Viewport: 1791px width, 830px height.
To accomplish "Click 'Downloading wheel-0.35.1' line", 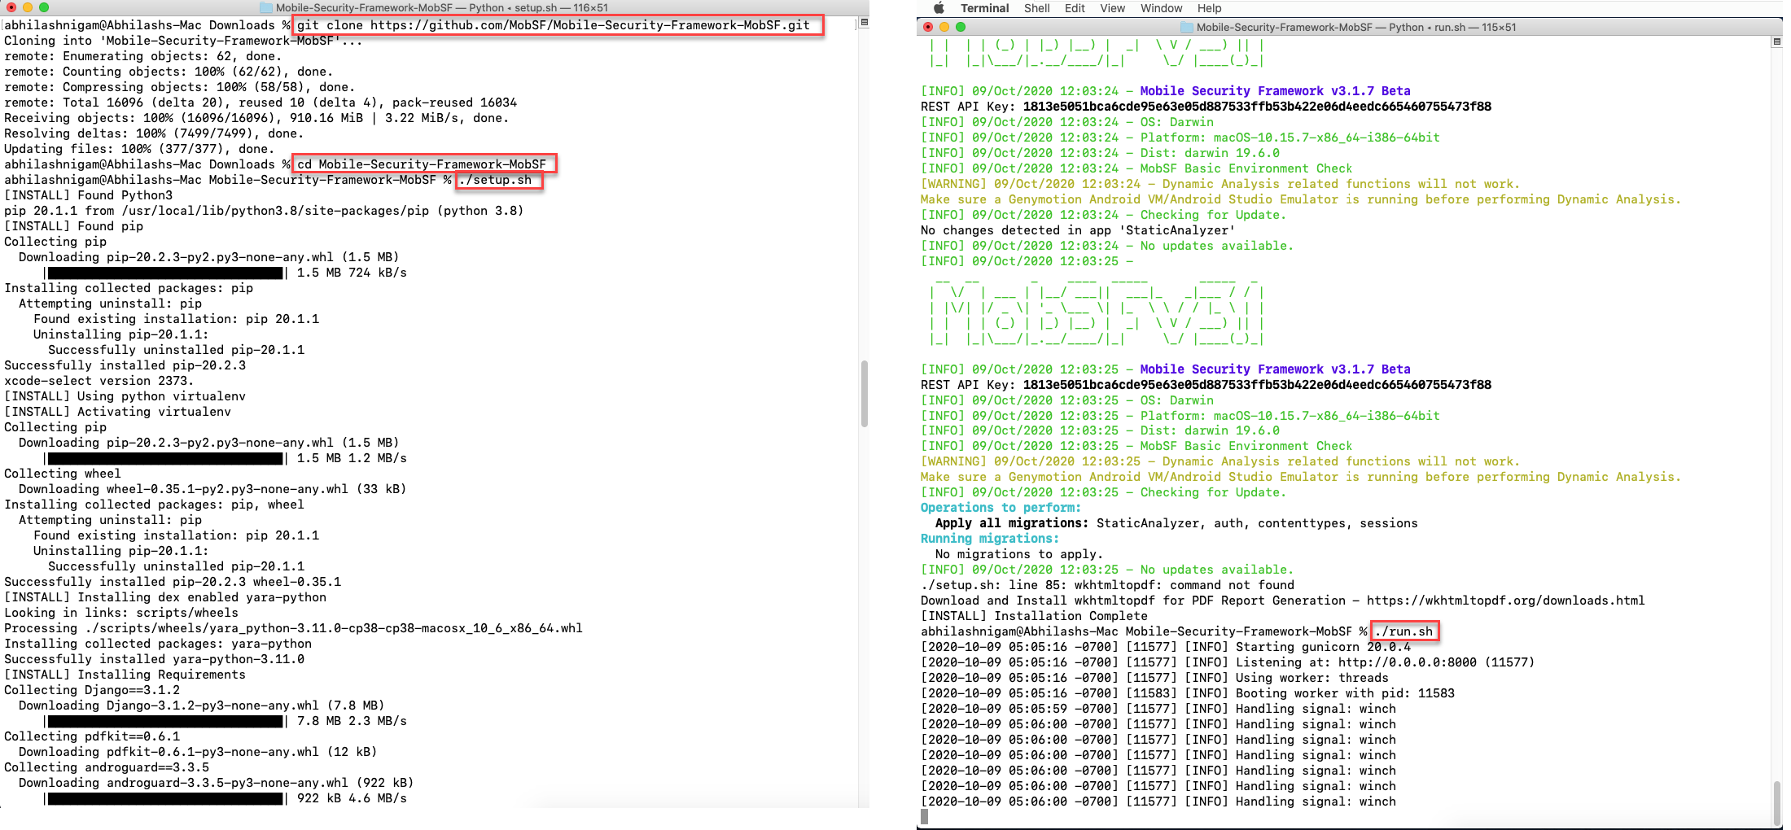I will coord(212,489).
